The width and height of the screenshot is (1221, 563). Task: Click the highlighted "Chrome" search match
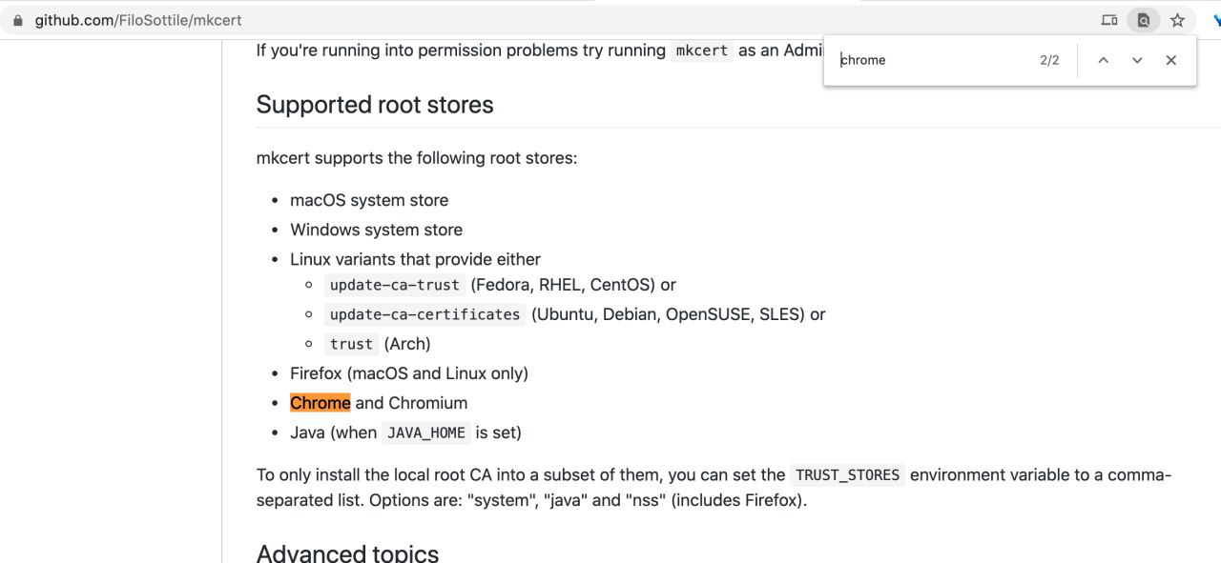pyautogui.click(x=321, y=403)
